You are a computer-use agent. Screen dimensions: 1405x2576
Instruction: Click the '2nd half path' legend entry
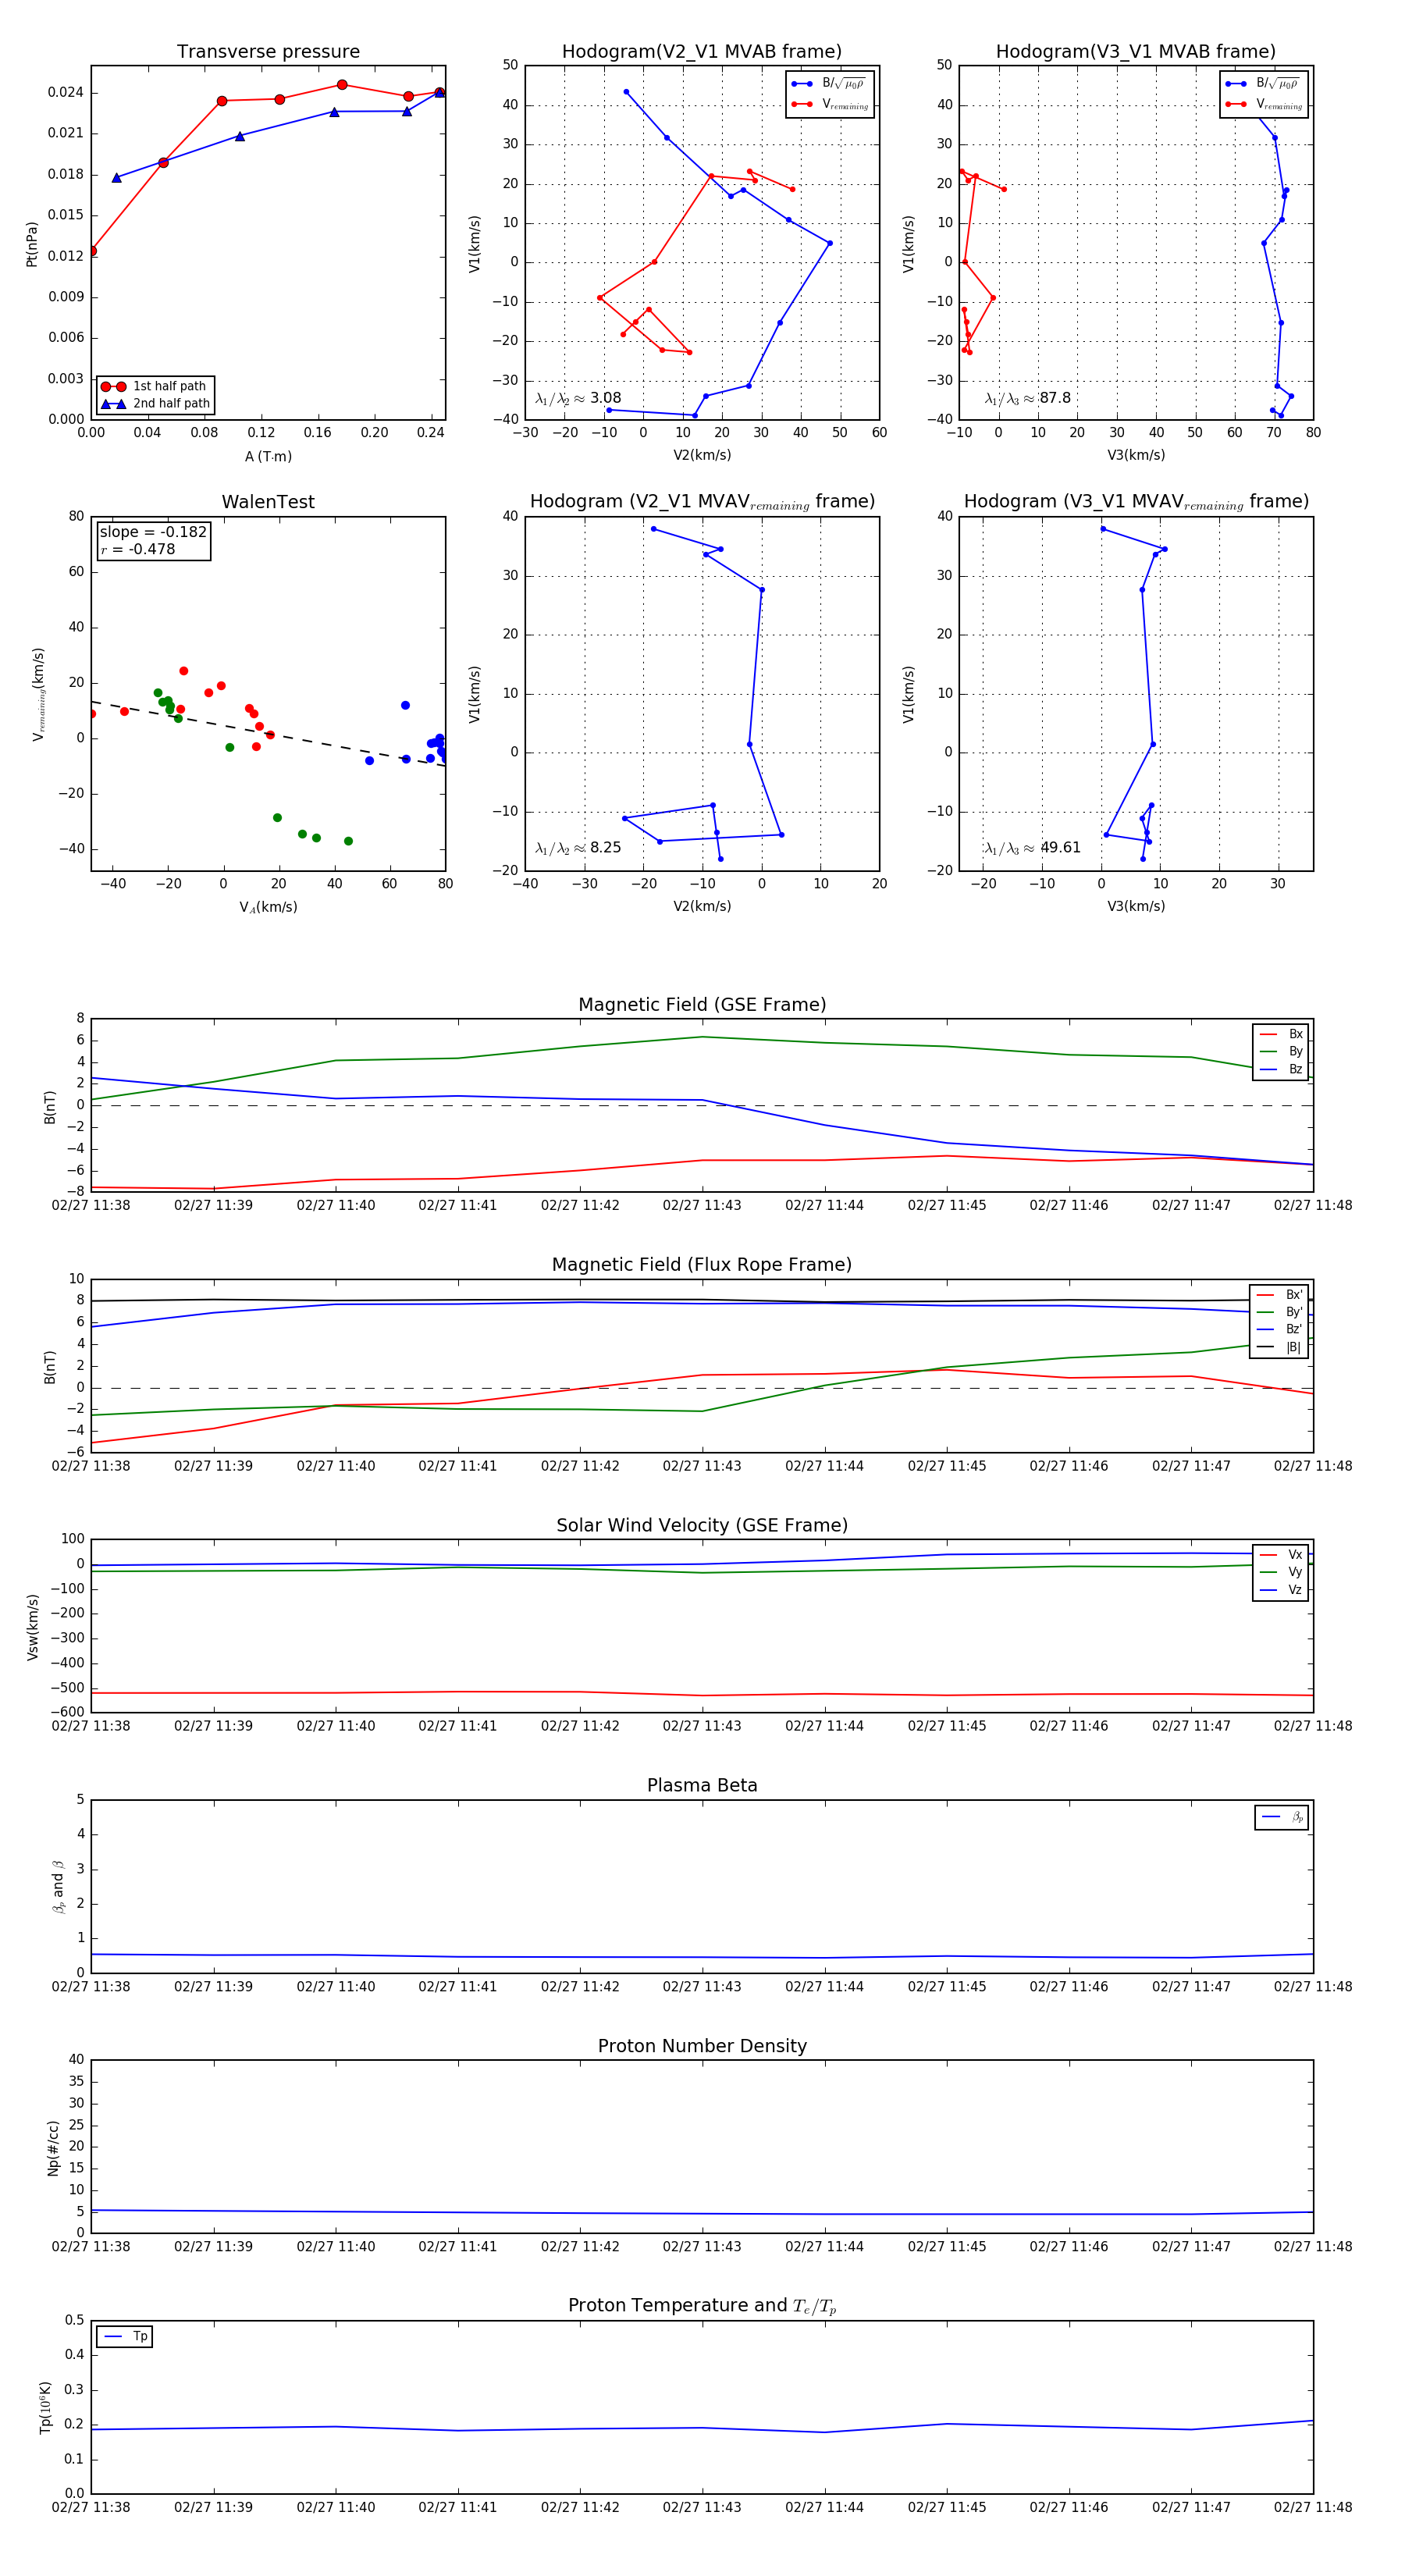(155, 404)
